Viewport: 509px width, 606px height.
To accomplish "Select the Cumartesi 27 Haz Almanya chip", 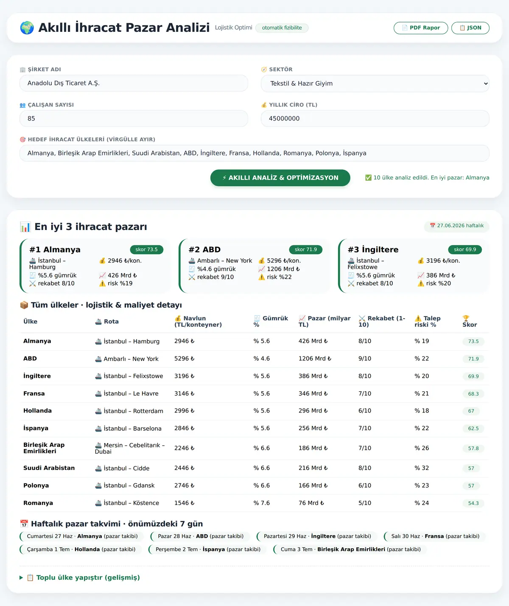I will [82, 536].
